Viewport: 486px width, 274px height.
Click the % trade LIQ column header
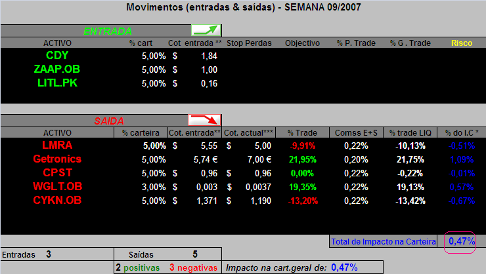[410, 132]
